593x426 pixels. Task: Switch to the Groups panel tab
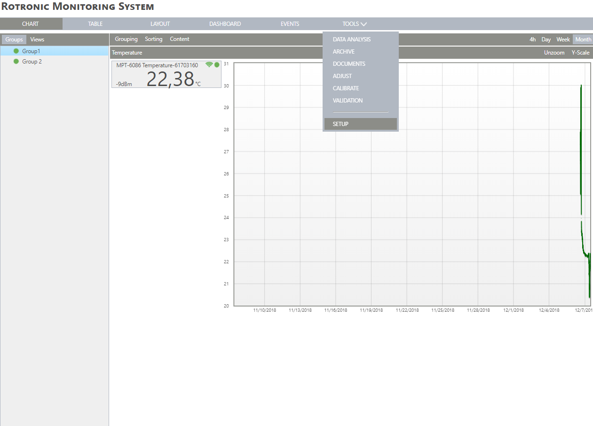tap(14, 39)
